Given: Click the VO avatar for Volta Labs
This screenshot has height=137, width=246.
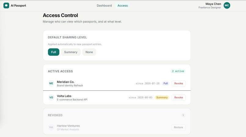Looking at the screenshot, I should [51, 97].
